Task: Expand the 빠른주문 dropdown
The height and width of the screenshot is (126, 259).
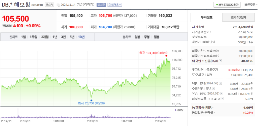Action: tap(251, 5)
